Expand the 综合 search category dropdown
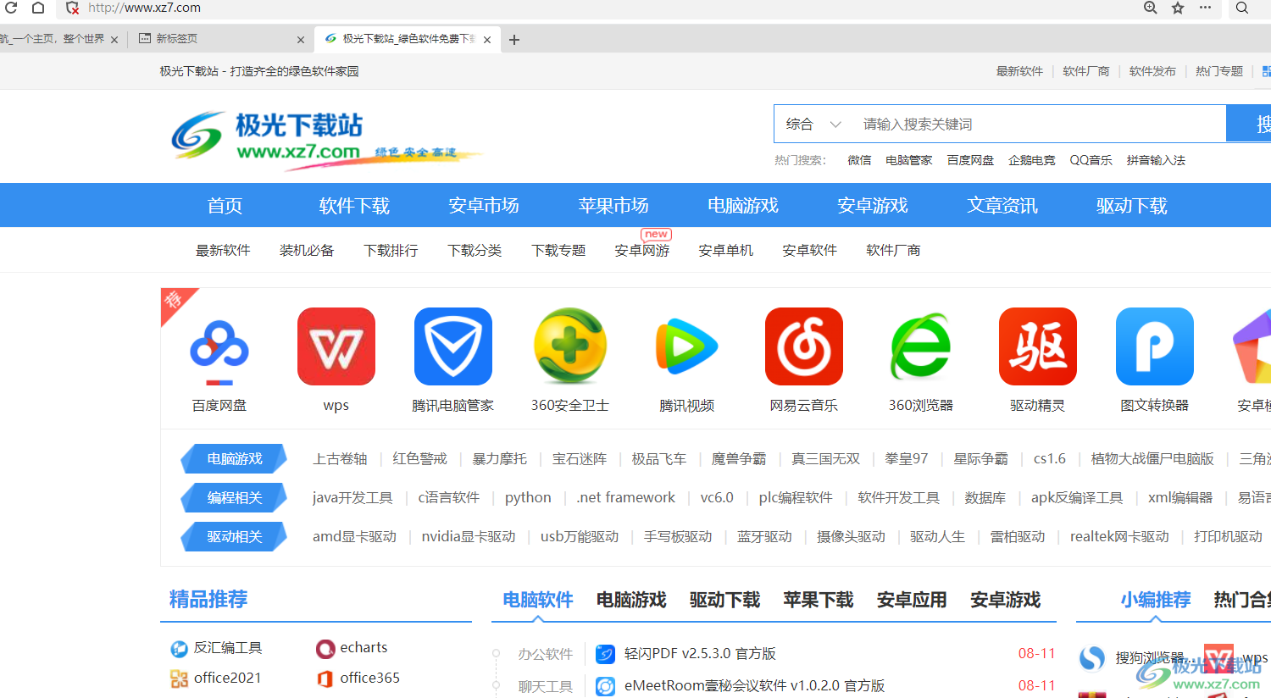This screenshot has height=698, width=1271. 813,124
